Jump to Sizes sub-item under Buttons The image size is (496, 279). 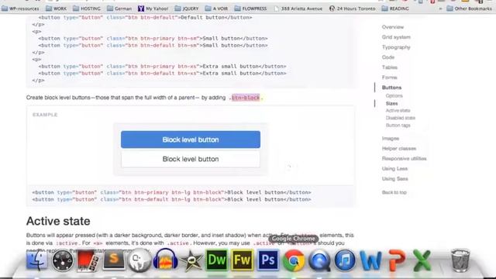tap(391, 103)
